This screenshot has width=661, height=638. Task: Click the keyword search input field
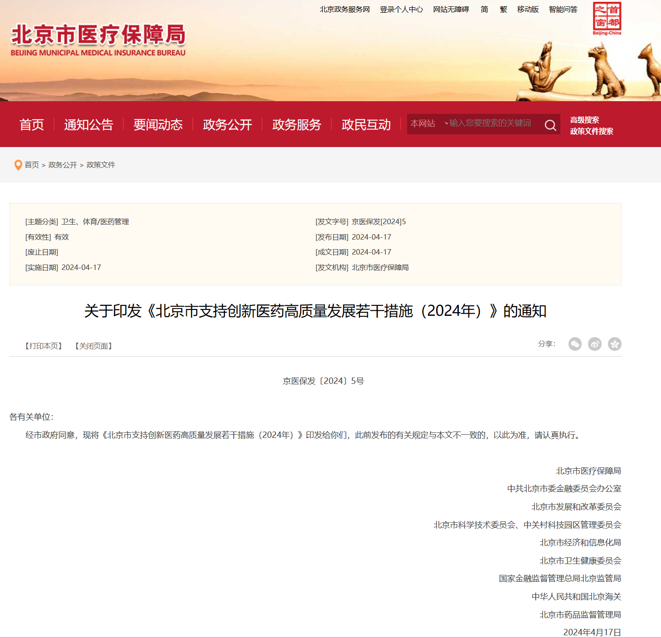(494, 123)
